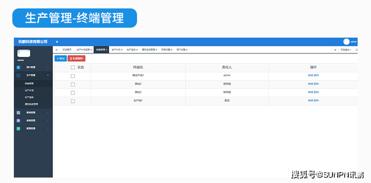Check the checkbox for row 测试3

tap(73, 92)
